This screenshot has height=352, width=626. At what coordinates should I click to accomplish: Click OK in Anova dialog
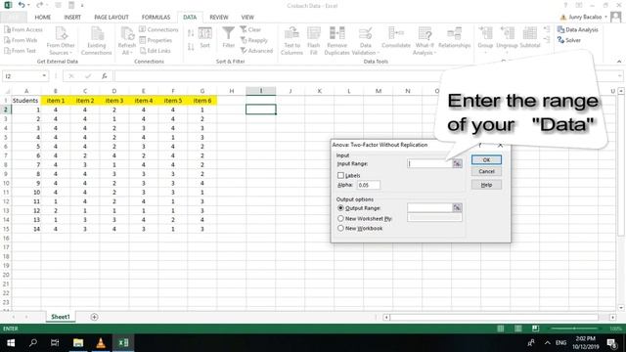point(486,159)
